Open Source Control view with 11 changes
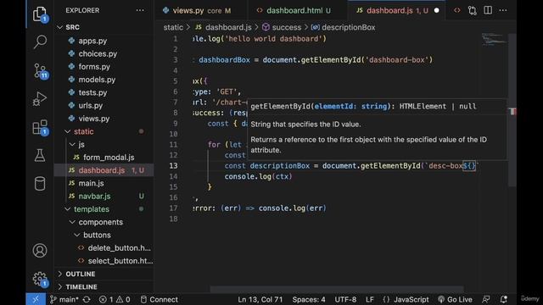The image size is (543, 305). pyautogui.click(x=40, y=71)
